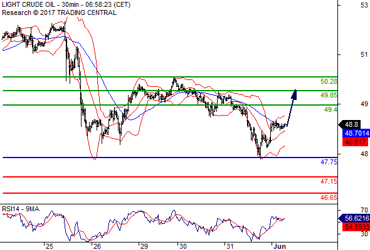Screen dimensions: 370x250
Task: Select the 29 date marker on the time axis
Action: [x=144, y=246]
